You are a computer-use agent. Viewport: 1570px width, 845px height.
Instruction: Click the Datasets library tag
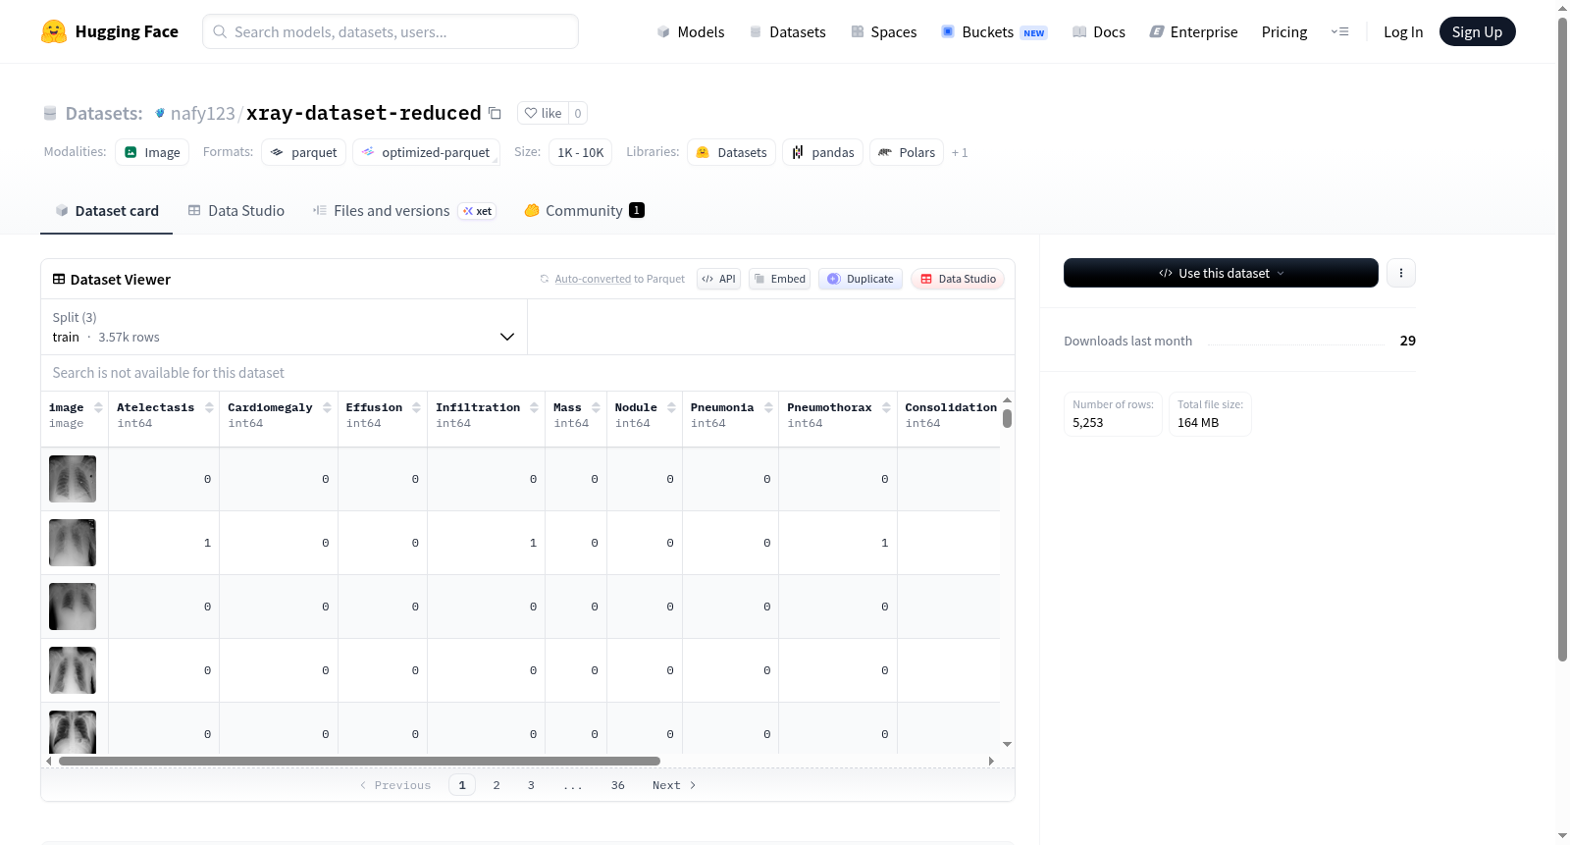731,152
